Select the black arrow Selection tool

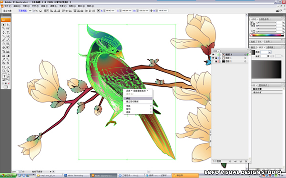point(3,25)
